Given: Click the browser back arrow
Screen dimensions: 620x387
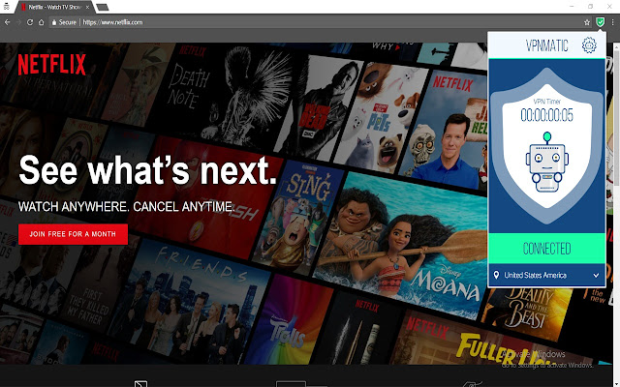Looking at the screenshot, I should [x=7, y=22].
